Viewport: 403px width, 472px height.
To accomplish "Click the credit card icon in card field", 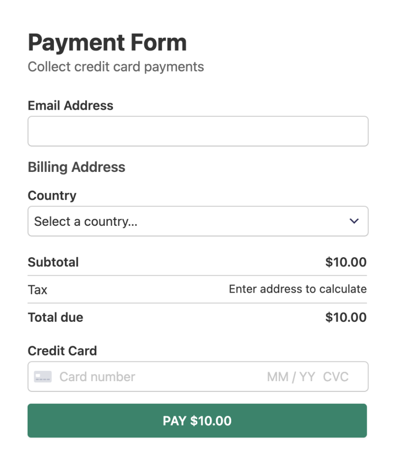I will [x=42, y=377].
